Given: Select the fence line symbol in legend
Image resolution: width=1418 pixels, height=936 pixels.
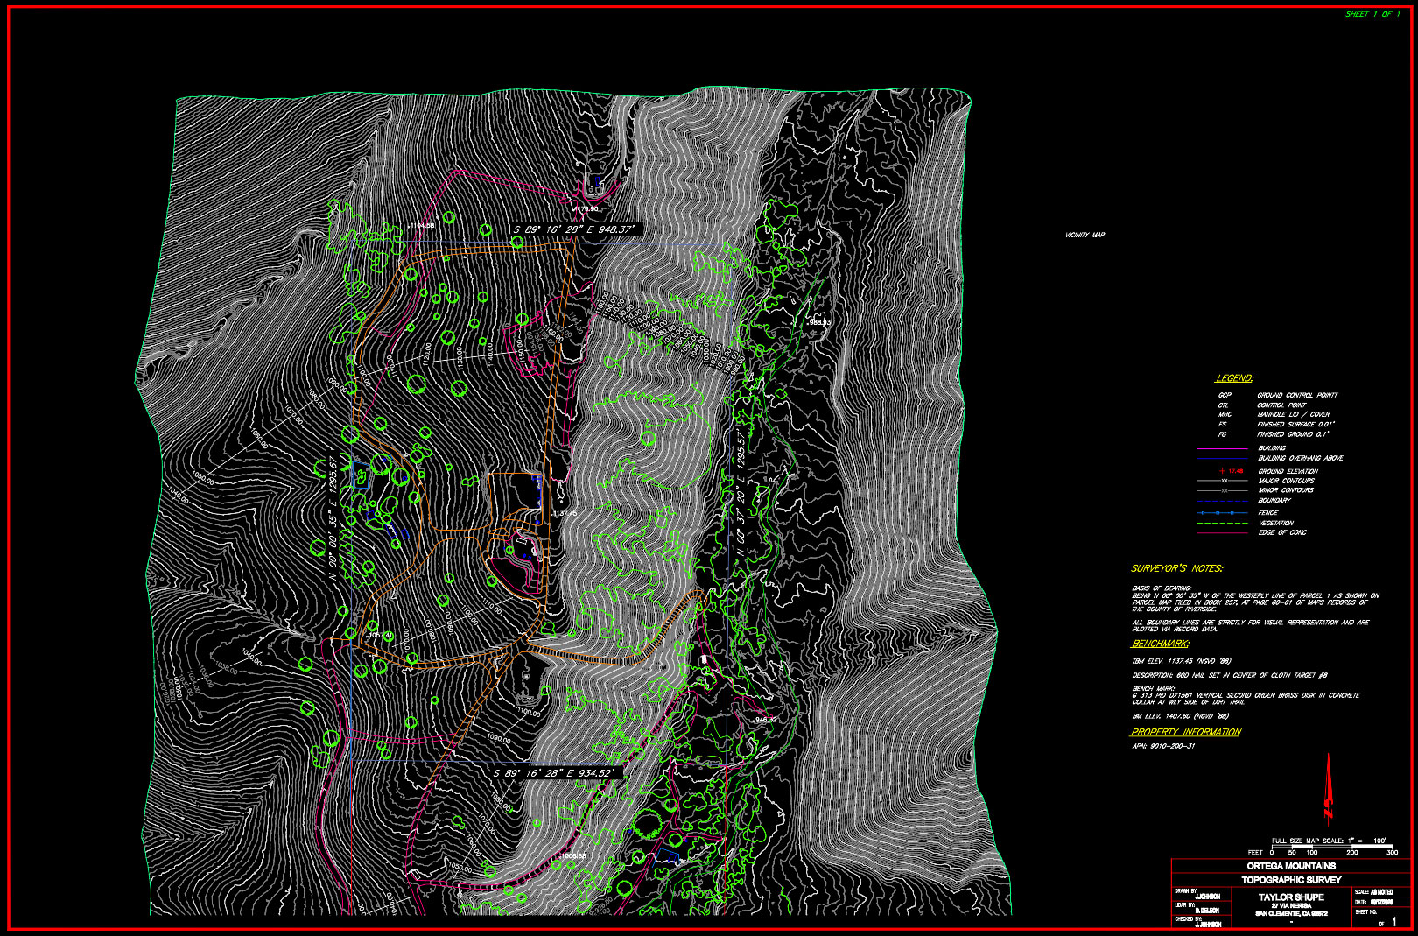Looking at the screenshot, I should (x=1222, y=513).
